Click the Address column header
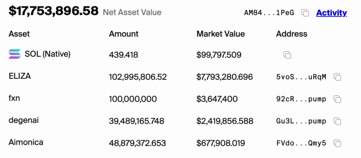The width and height of the screenshot is (361, 158). (291, 34)
